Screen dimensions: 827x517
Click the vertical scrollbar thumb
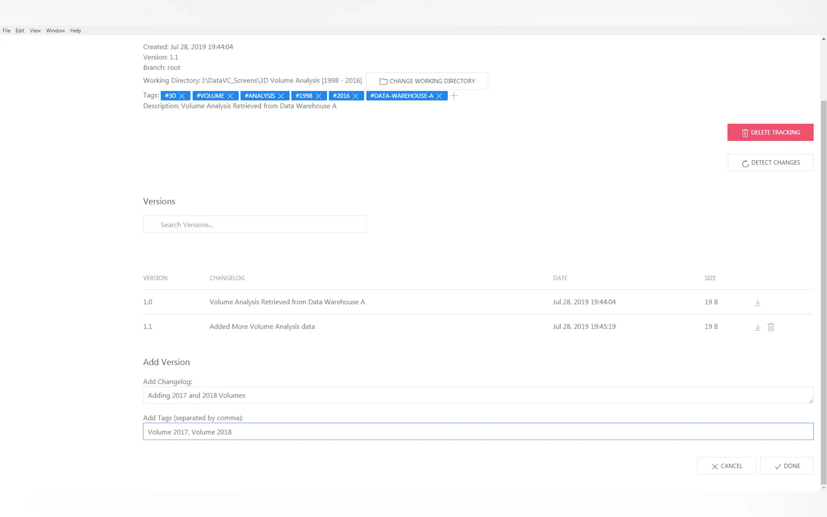pyautogui.click(x=823, y=292)
